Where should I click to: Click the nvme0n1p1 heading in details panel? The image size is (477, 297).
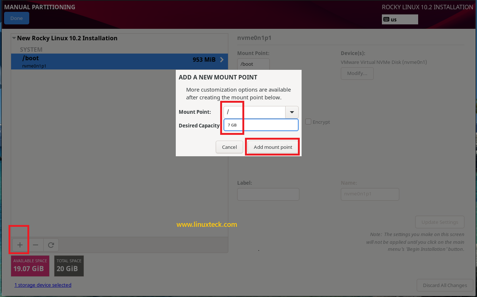(255, 38)
